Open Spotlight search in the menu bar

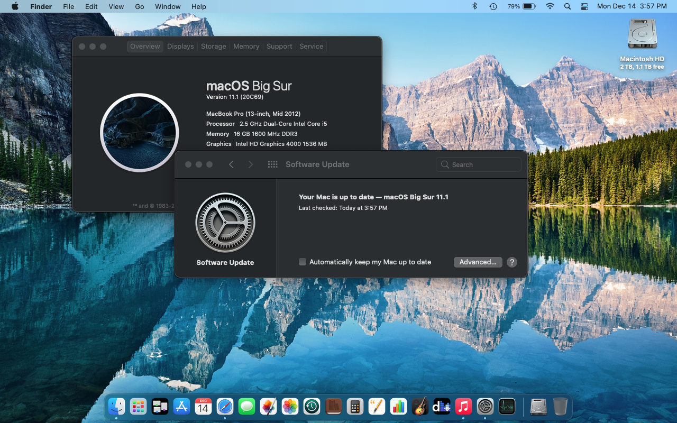tap(568, 6)
